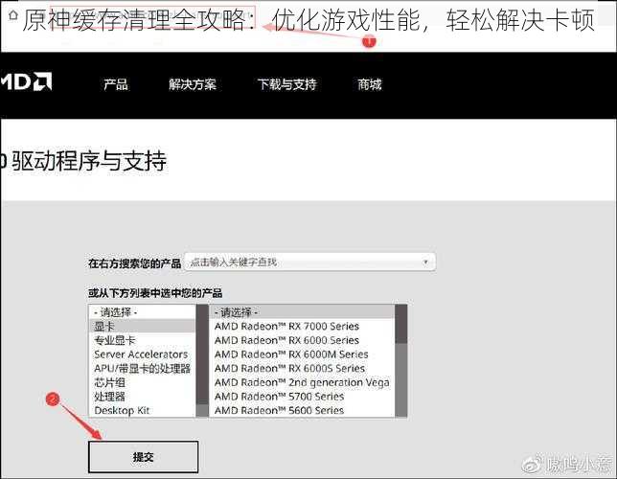Image resolution: width=617 pixels, height=479 pixels.
Task: Choose AMD Radeon RX 7000 Series
Action: click(x=302, y=327)
